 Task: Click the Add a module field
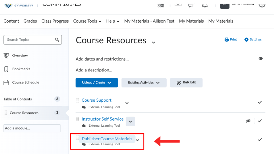(x=32, y=128)
